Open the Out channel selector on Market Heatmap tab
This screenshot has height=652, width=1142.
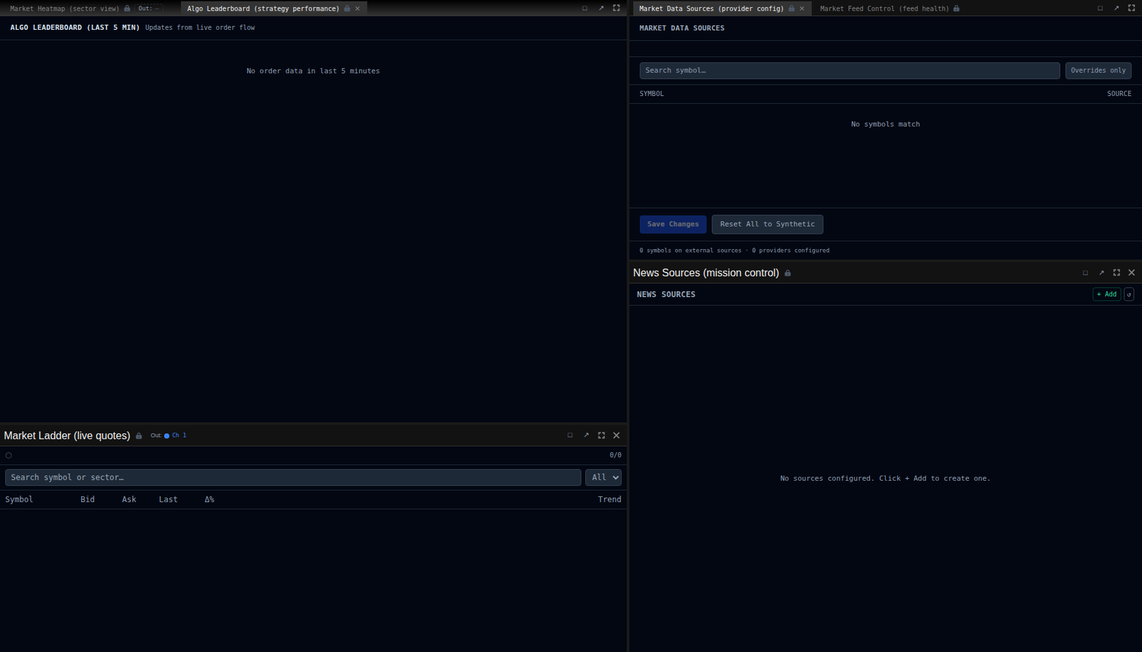tap(149, 8)
